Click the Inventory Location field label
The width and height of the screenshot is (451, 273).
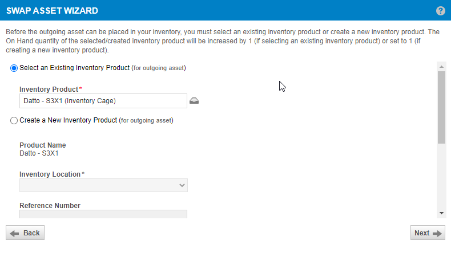(50, 174)
